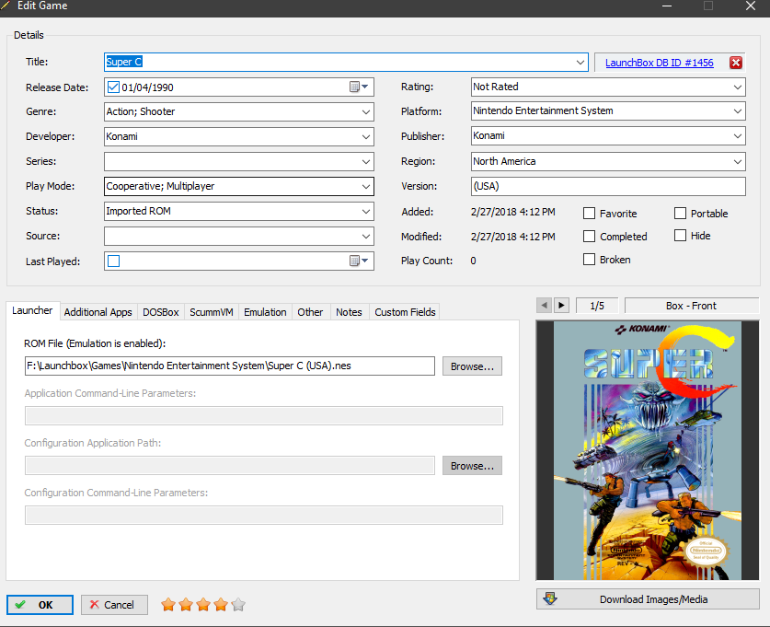Open the DOSBox tab
Viewport: 770px width, 627px height.
(x=161, y=312)
